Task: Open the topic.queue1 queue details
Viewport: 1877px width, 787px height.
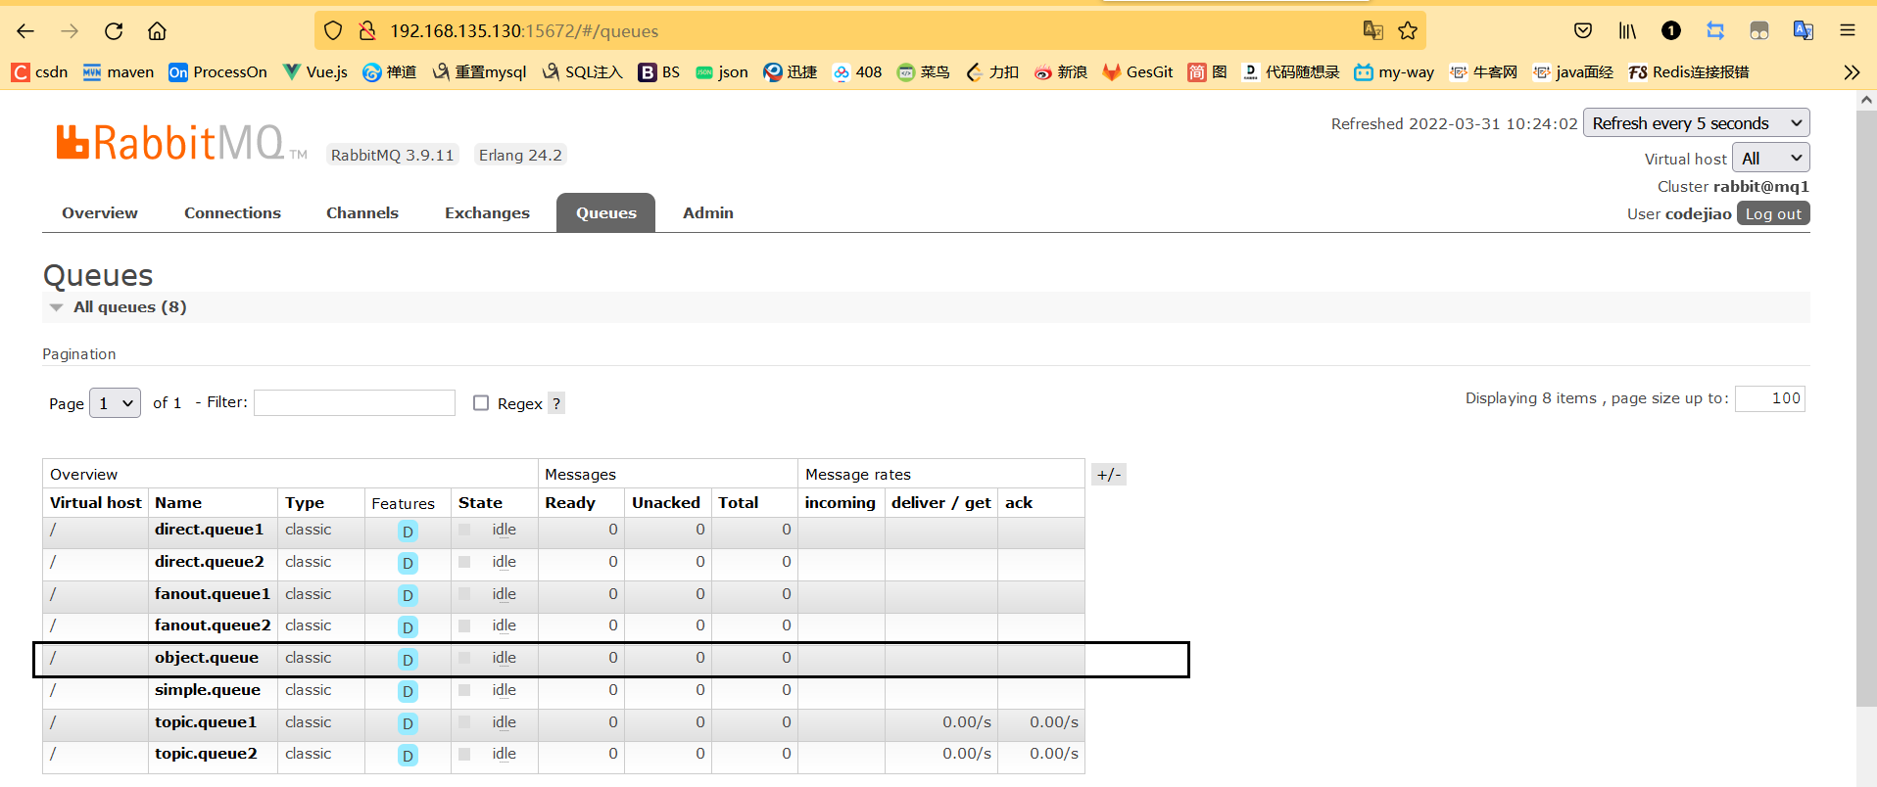Action: 206,722
